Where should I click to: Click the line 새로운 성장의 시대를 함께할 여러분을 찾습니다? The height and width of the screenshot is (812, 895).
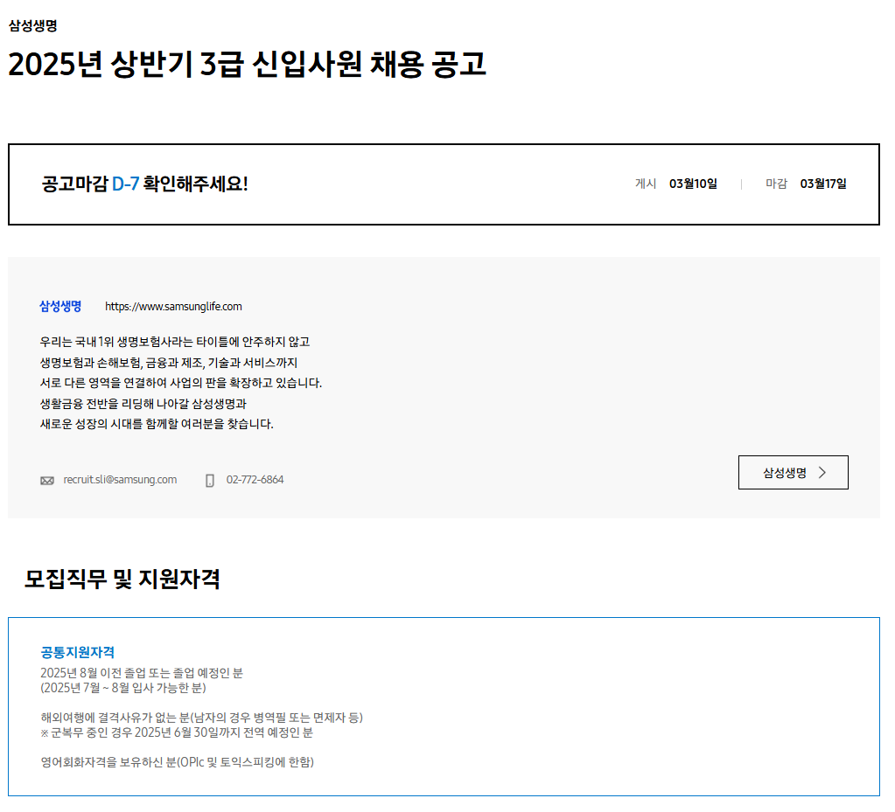157,424
